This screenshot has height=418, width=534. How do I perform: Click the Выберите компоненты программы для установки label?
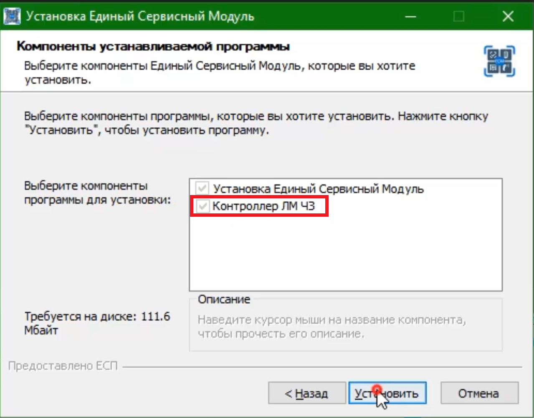click(x=98, y=193)
